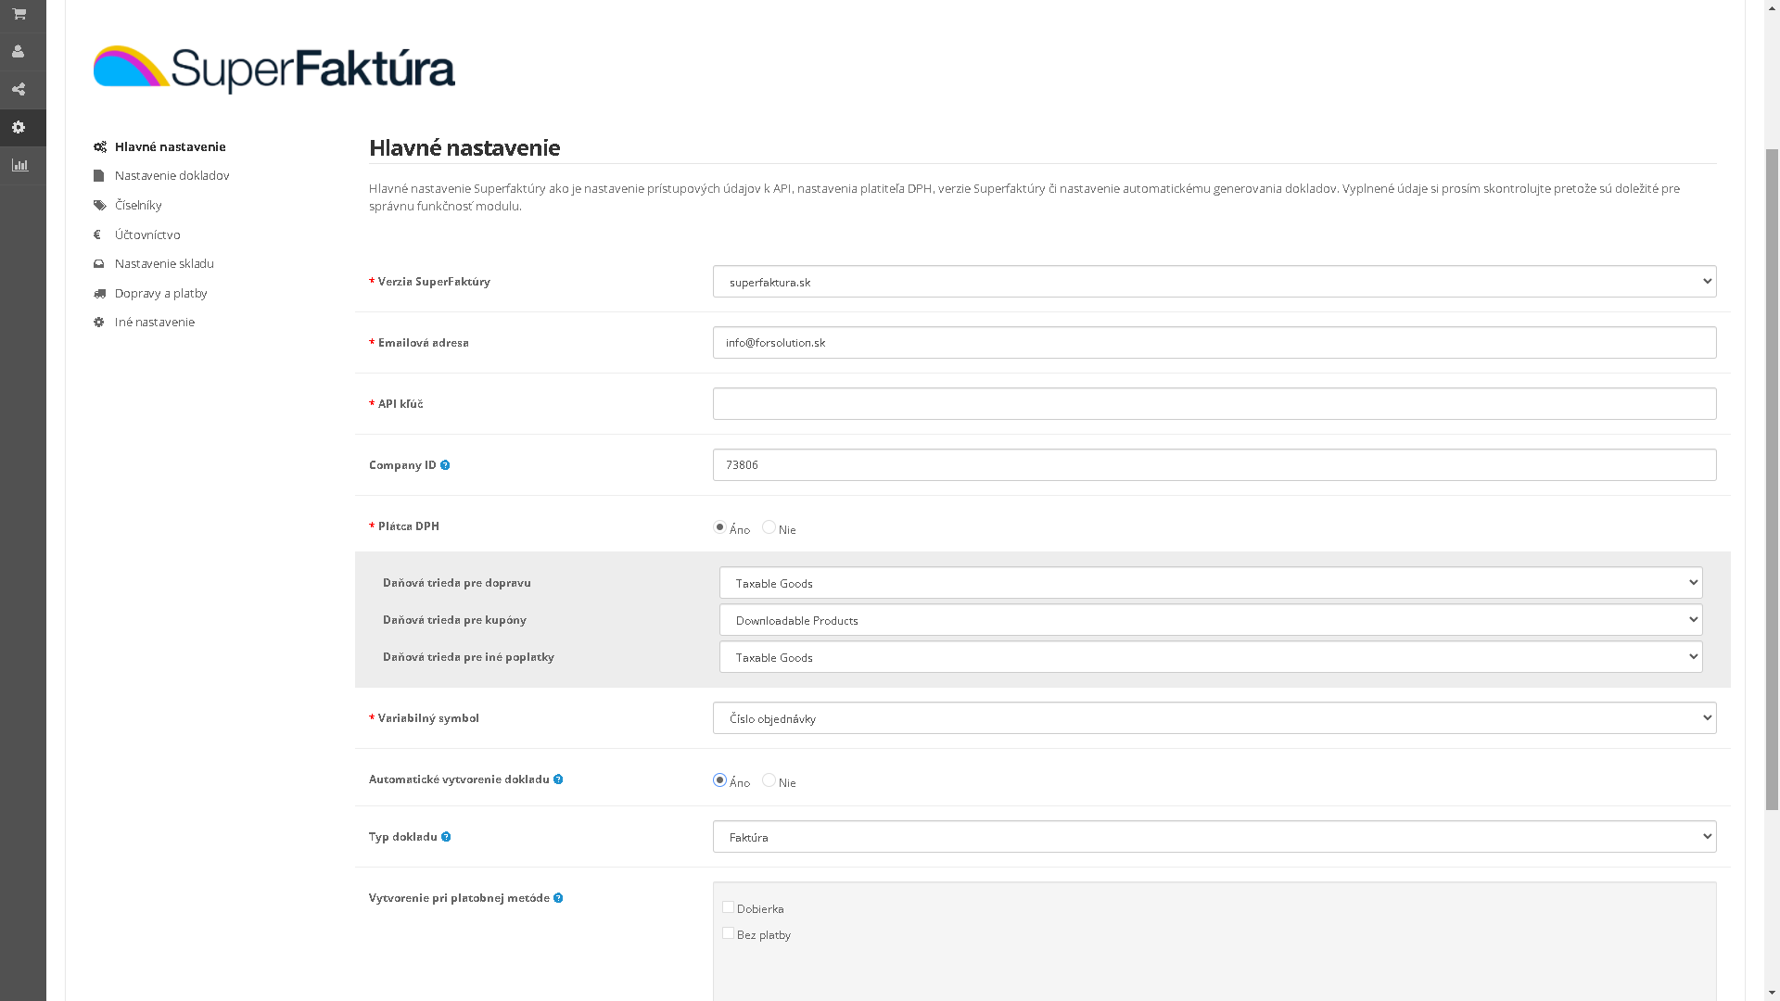The image size is (1780, 1001).
Task: Show help for Typ dokladu
Action: [446, 837]
